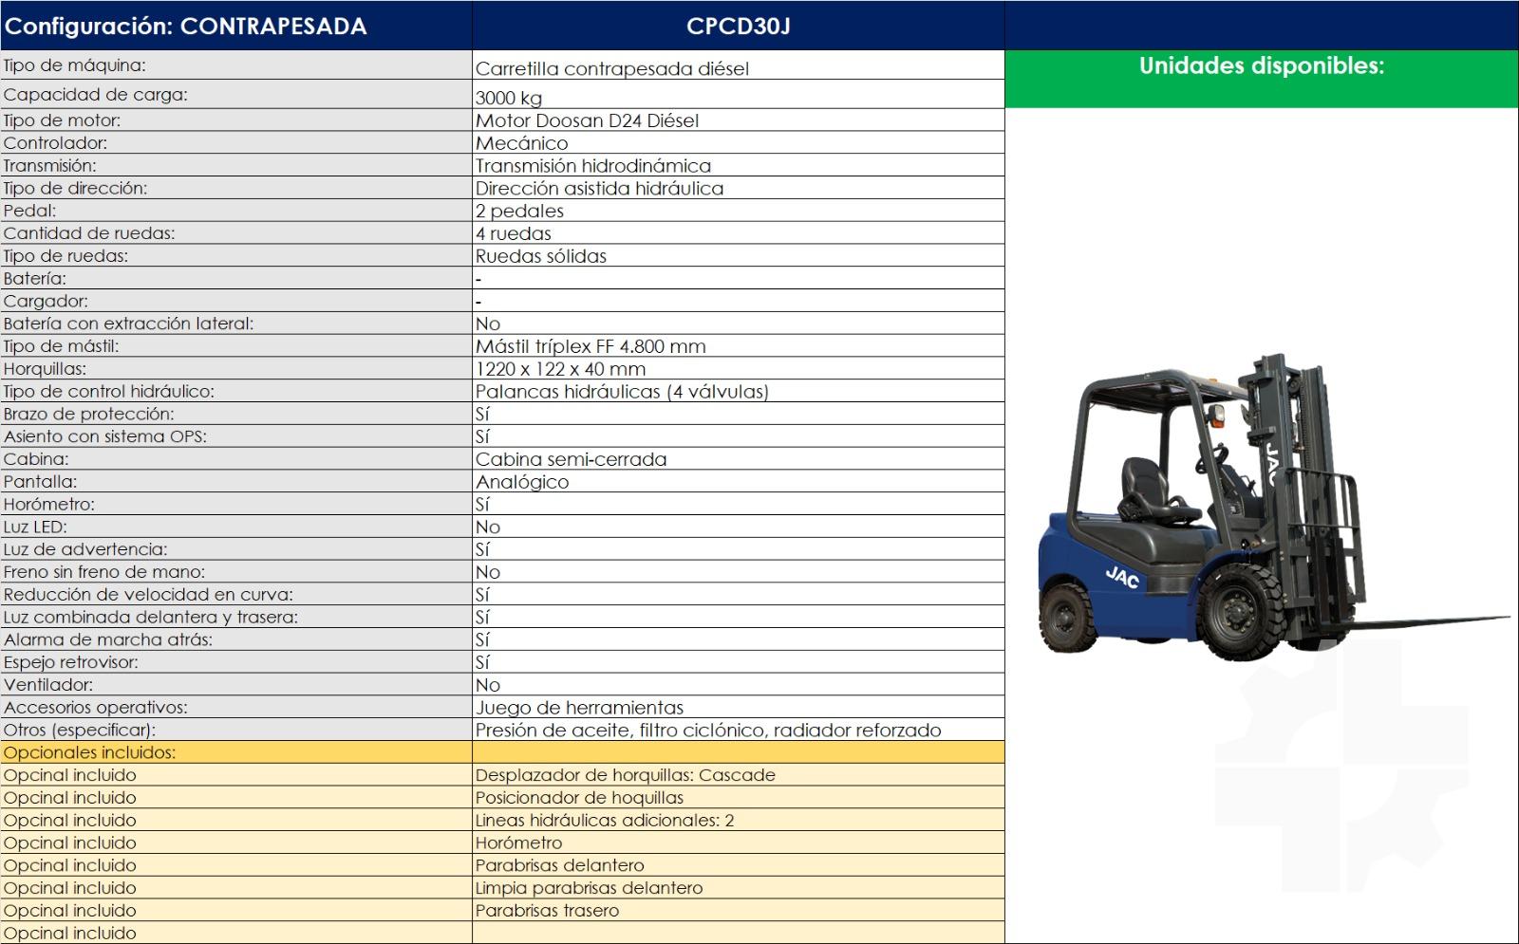Select the fork dimensions "1220 x 122 x 40 mm"
Image resolution: width=1519 pixels, height=944 pixels.
point(560,369)
